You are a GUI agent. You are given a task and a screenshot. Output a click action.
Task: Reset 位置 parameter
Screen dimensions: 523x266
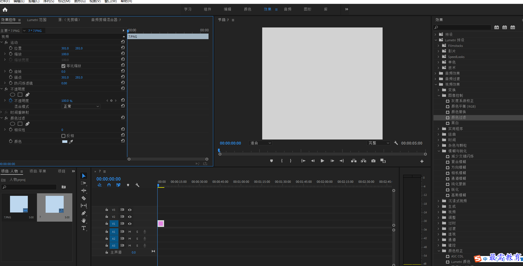coord(123,48)
